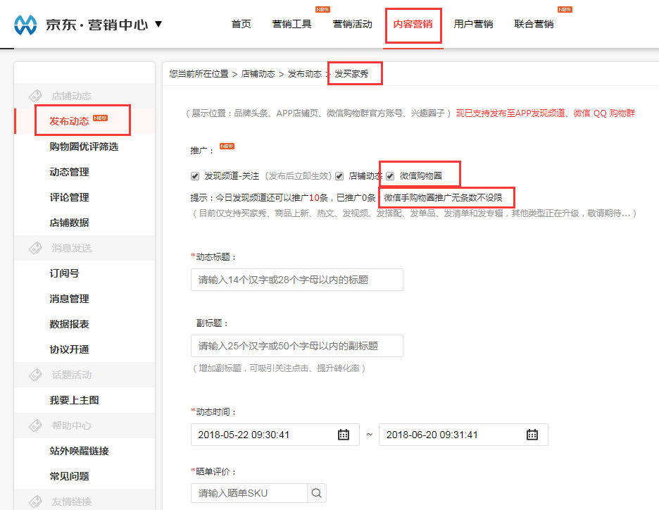Click the 晒单SKU input field
Image resolution: width=659 pixels, height=510 pixels.
pos(249,493)
